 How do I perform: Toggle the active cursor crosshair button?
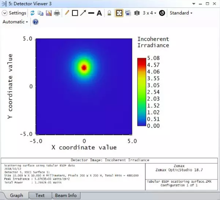click(x=119, y=13)
